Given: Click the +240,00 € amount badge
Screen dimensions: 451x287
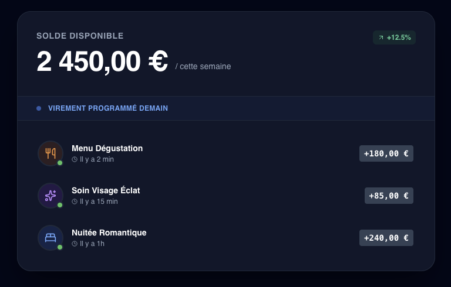Looking at the screenshot, I should point(386,238).
